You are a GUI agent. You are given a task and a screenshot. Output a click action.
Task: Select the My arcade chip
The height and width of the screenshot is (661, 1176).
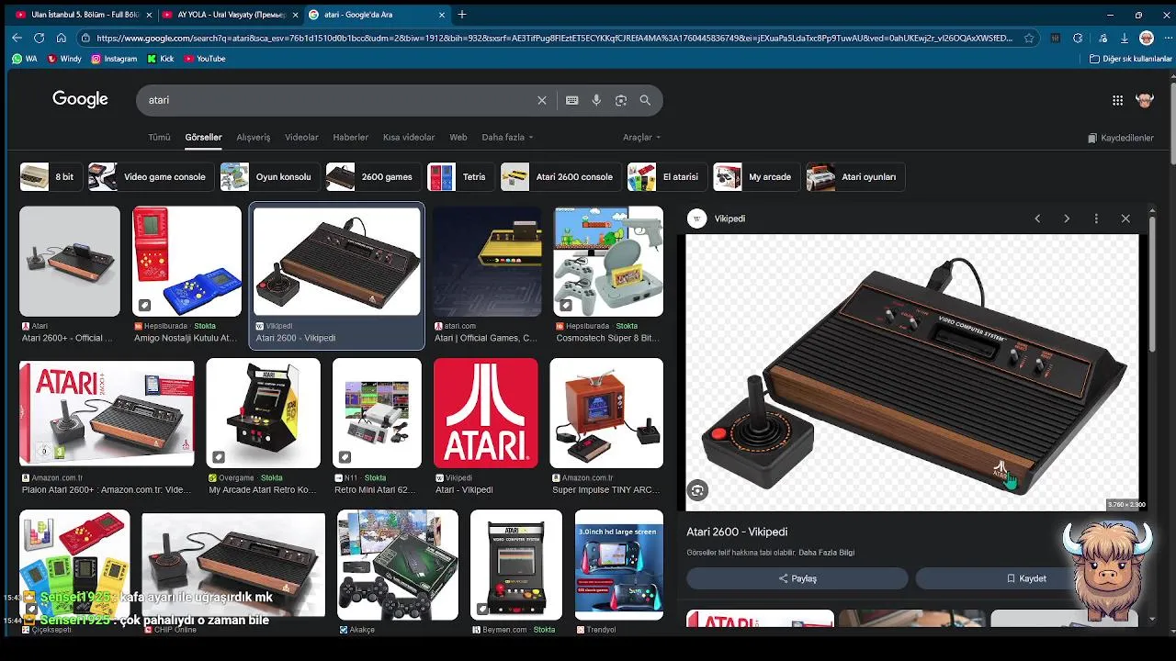757,177
